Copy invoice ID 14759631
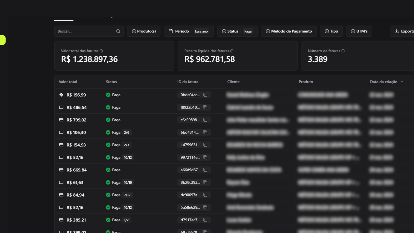Image resolution: width=414 pixels, height=233 pixels. coord(205,145)
